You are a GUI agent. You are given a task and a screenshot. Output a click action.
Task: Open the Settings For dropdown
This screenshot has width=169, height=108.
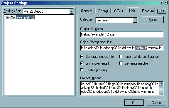(71, 11)
